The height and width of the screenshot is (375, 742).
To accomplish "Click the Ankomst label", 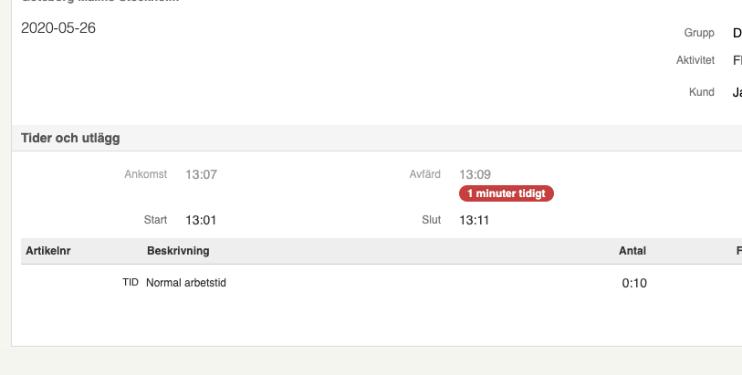I will [x=146, y=174].
